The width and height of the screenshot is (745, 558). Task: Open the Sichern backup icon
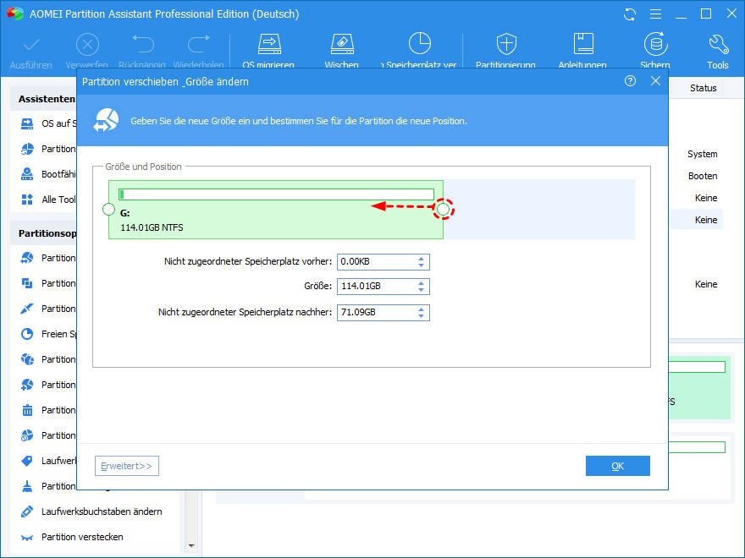tap(655, 44)
